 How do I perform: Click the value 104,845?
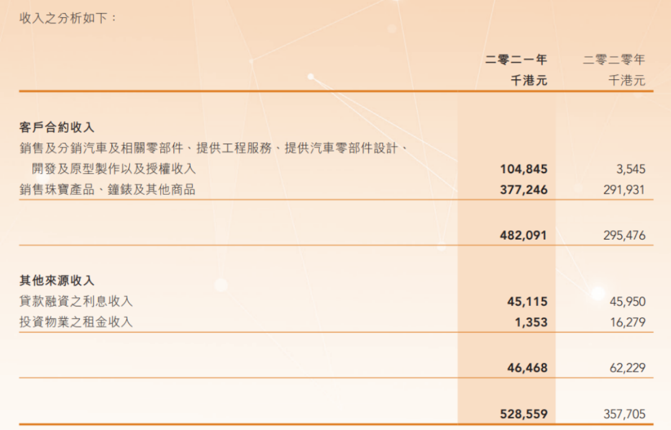[x=524, y=169]
